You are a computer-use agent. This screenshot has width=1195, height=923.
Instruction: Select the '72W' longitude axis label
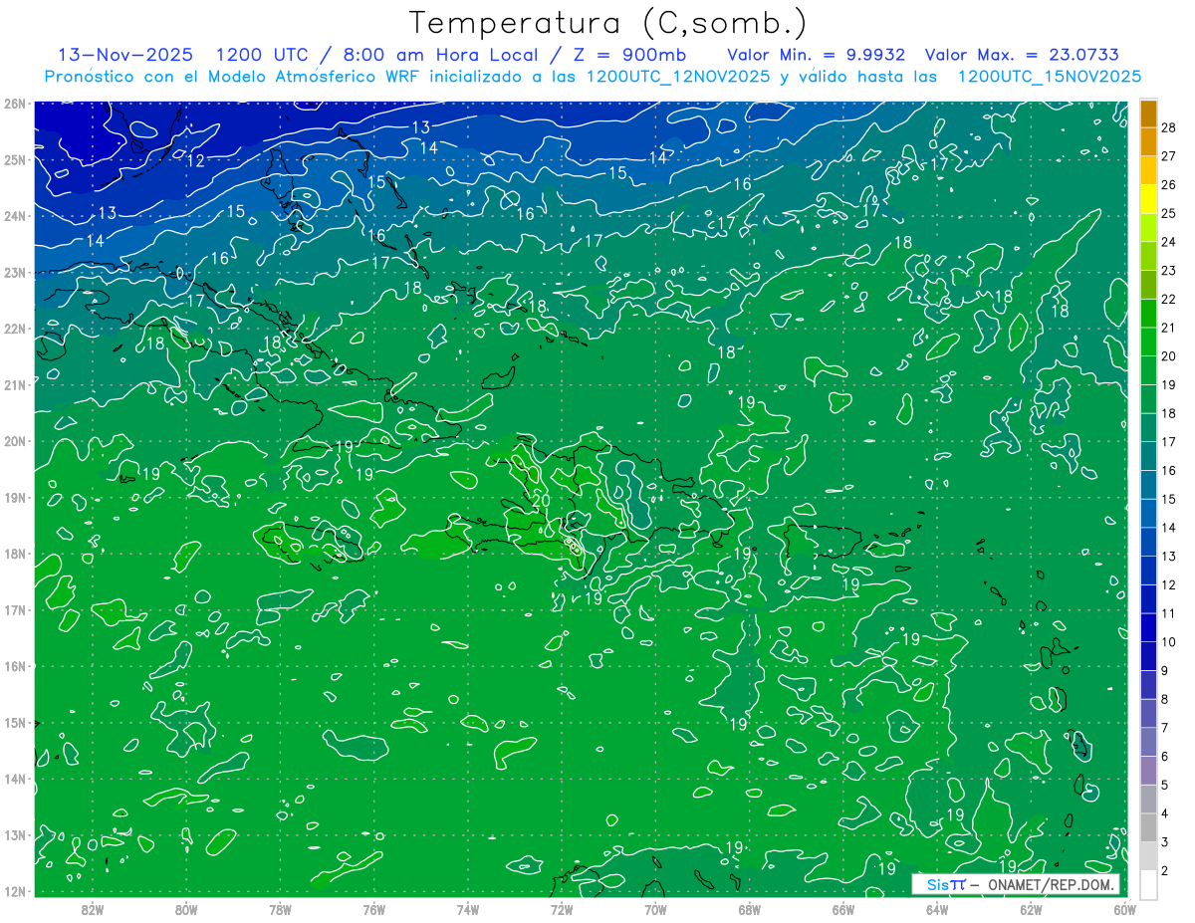point(562,908)
